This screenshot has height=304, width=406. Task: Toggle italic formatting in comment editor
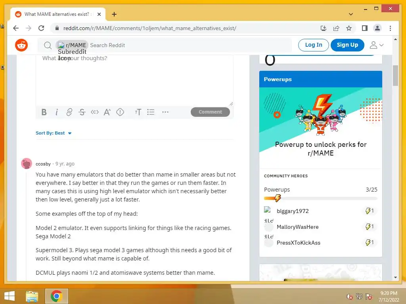click(x=57, y=112)
